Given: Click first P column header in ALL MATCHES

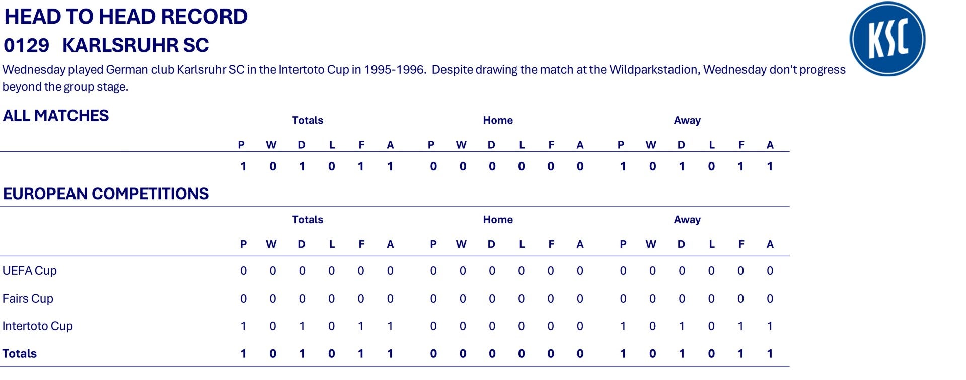Looking at the screenshot, I should 241,145.
